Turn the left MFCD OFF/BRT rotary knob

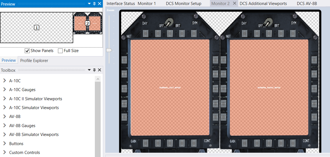[168, 22]
